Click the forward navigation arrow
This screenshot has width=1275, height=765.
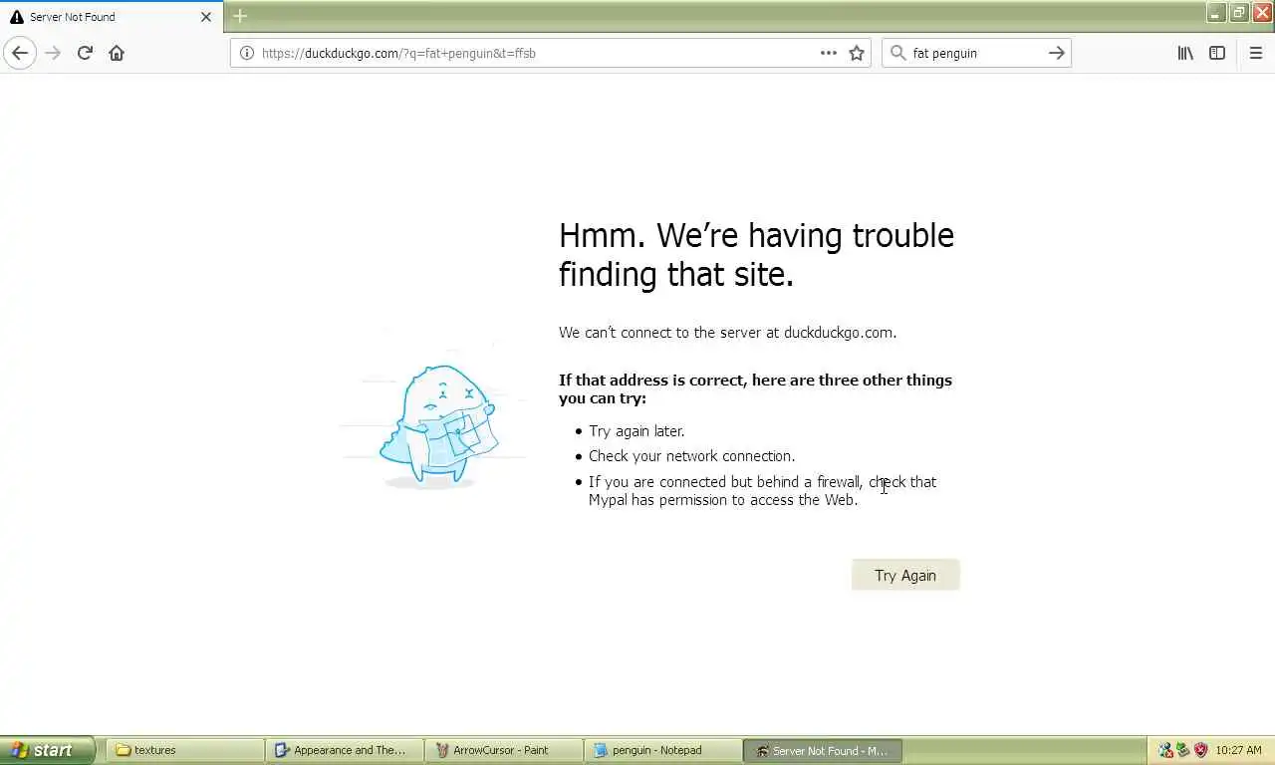click(53, 53)
